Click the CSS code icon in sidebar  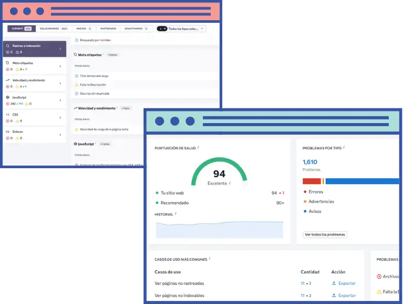point(7,113)
